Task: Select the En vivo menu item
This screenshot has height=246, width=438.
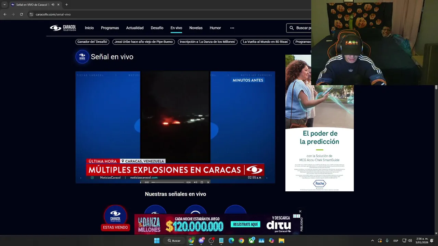Action: 176,28
